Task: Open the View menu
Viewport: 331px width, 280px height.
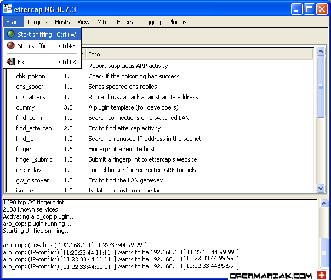Action: click(83, 22)
